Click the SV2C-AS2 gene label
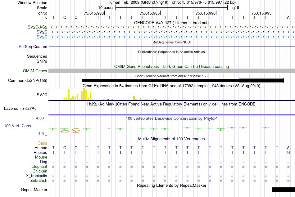295x197 pixels. (x=37, y=27)
